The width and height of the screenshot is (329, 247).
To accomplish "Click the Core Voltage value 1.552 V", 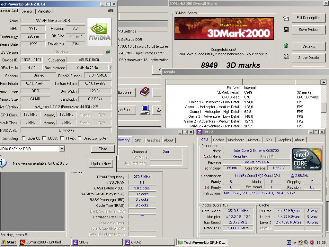I will pos(279,168).
